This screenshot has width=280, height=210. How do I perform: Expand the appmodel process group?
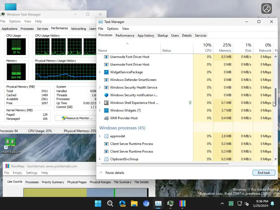(x=100, y=136)
